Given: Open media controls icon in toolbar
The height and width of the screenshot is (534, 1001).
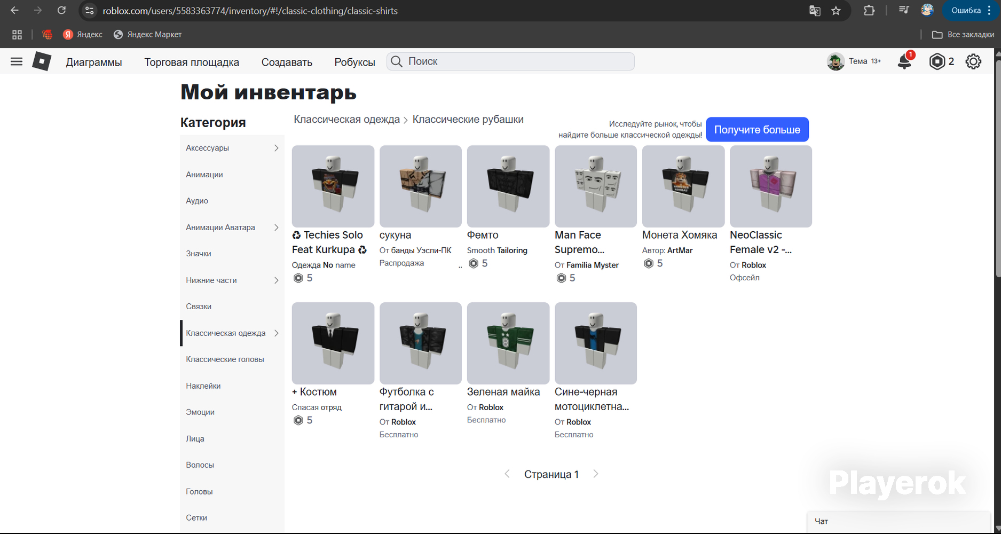Looking at the screenshot, I should point(903,10).
